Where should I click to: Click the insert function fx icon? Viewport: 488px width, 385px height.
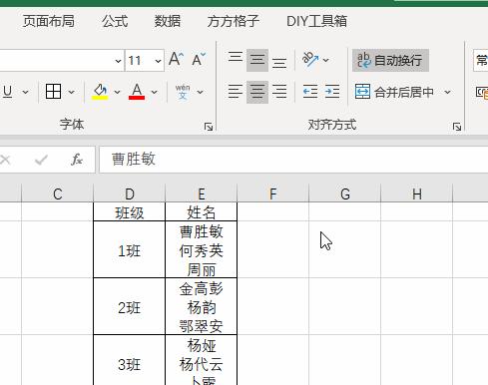[77, 160]
